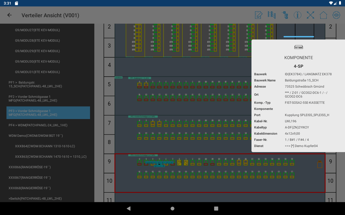Select the splice connections toolbar icon
Screen dimensions: 345x215
(272, 15)
